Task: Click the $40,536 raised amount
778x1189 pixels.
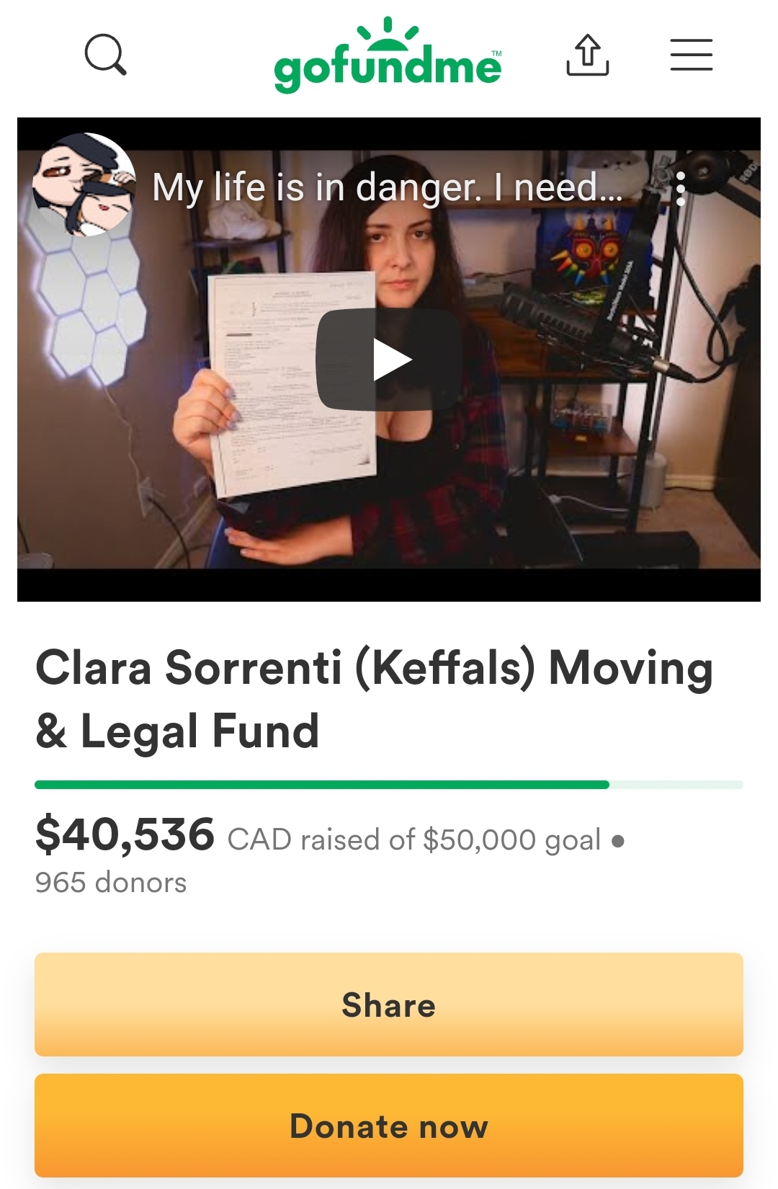Action: tap(125, 834)
